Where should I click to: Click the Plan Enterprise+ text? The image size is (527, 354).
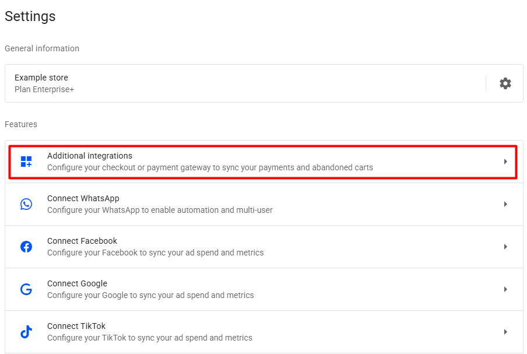coord(44,90)
